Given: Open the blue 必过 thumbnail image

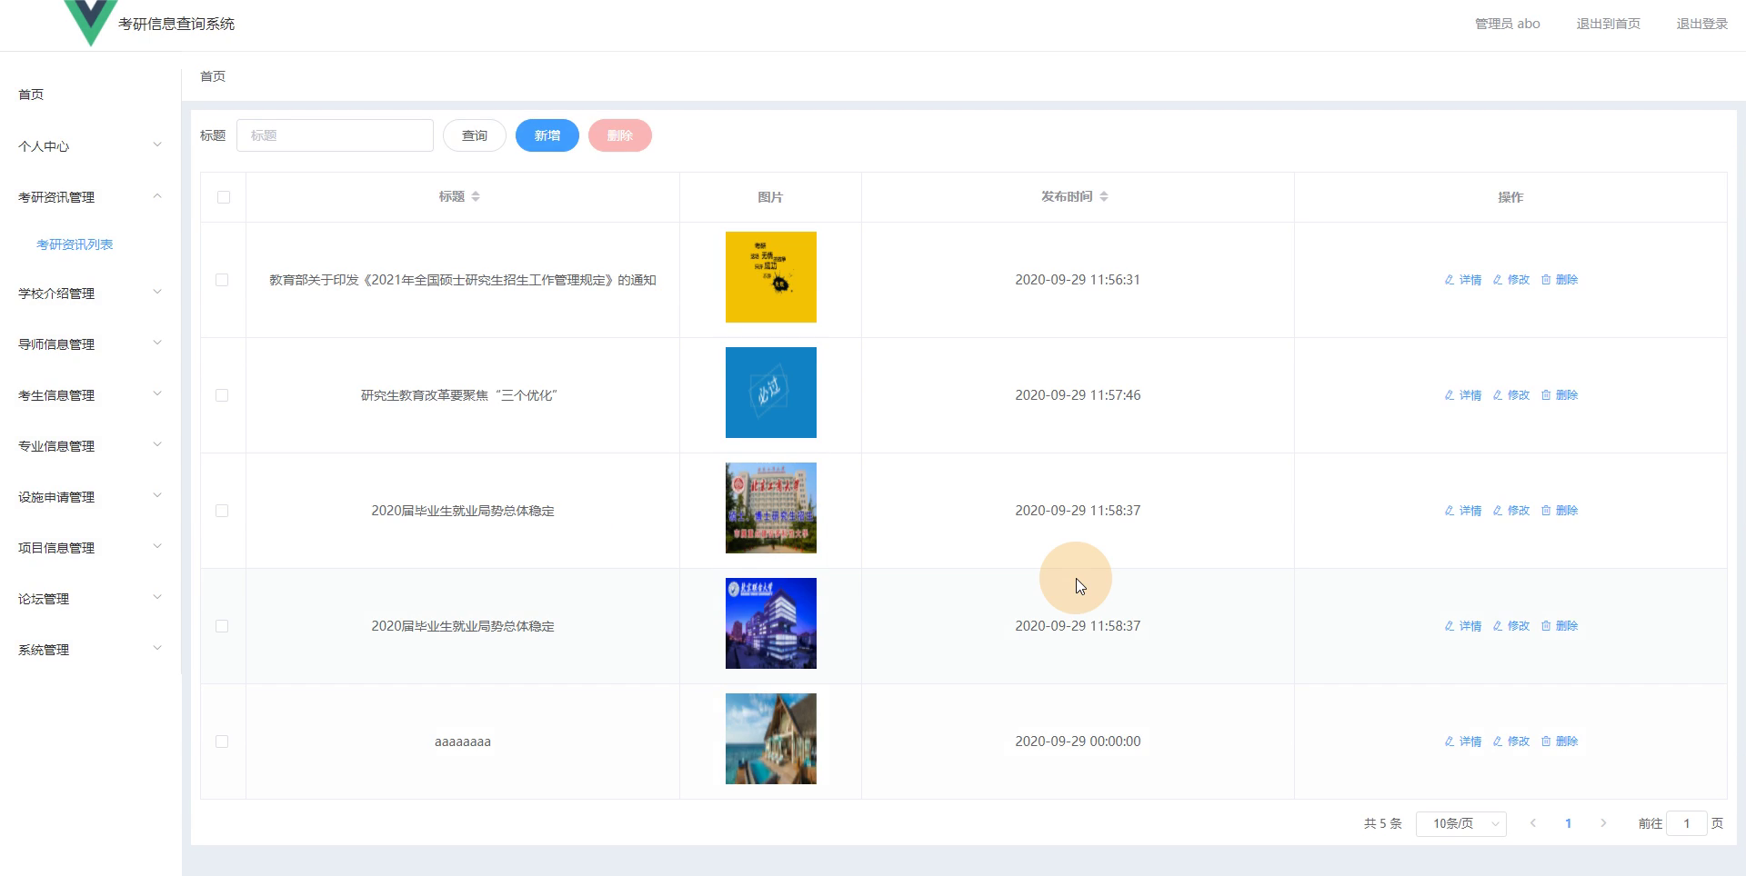Looking at the screenshot, I should [771, 393].
